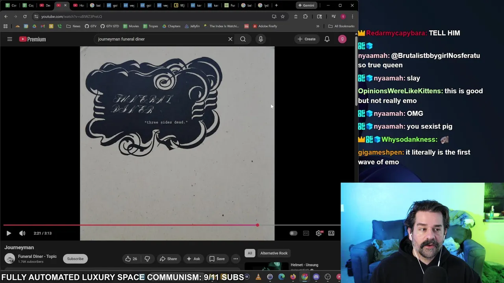Image resolution: width=504 pixels, height=283 pixels.
Task: Open VLC from the taskbar
Action: 258,277
